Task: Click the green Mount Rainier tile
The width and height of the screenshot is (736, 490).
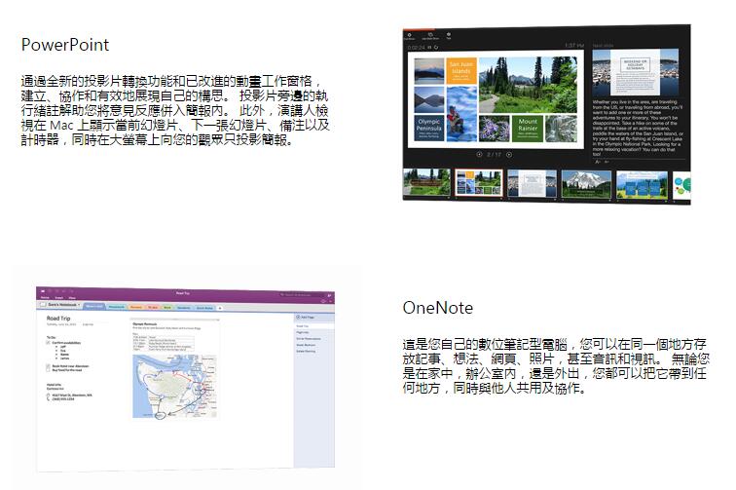Action: click(528, 129)
